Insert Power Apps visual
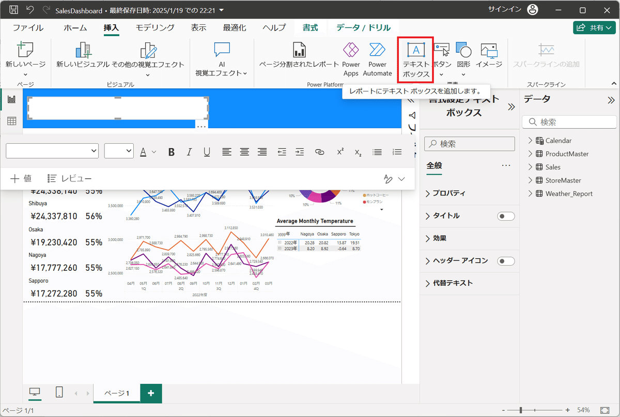This screenshot has width=620, height=417. pyautogui.click(x=351, y=59)
